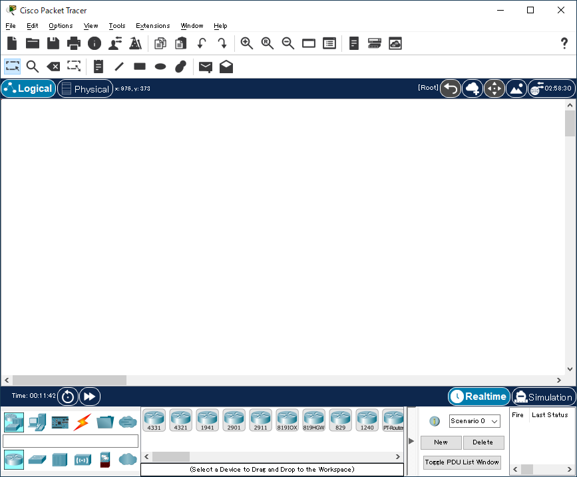Print using the printer toolbar icon
Viewport: 577px width, 477px height.
click(x=74, y=43)
